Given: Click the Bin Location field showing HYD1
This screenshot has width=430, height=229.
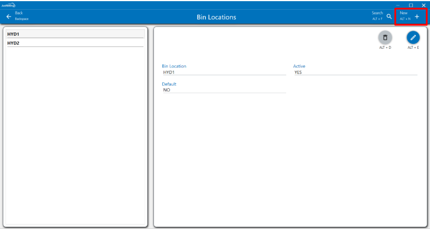Looking at the screenshot, I should pyautogui.click(x=224, y=72).
